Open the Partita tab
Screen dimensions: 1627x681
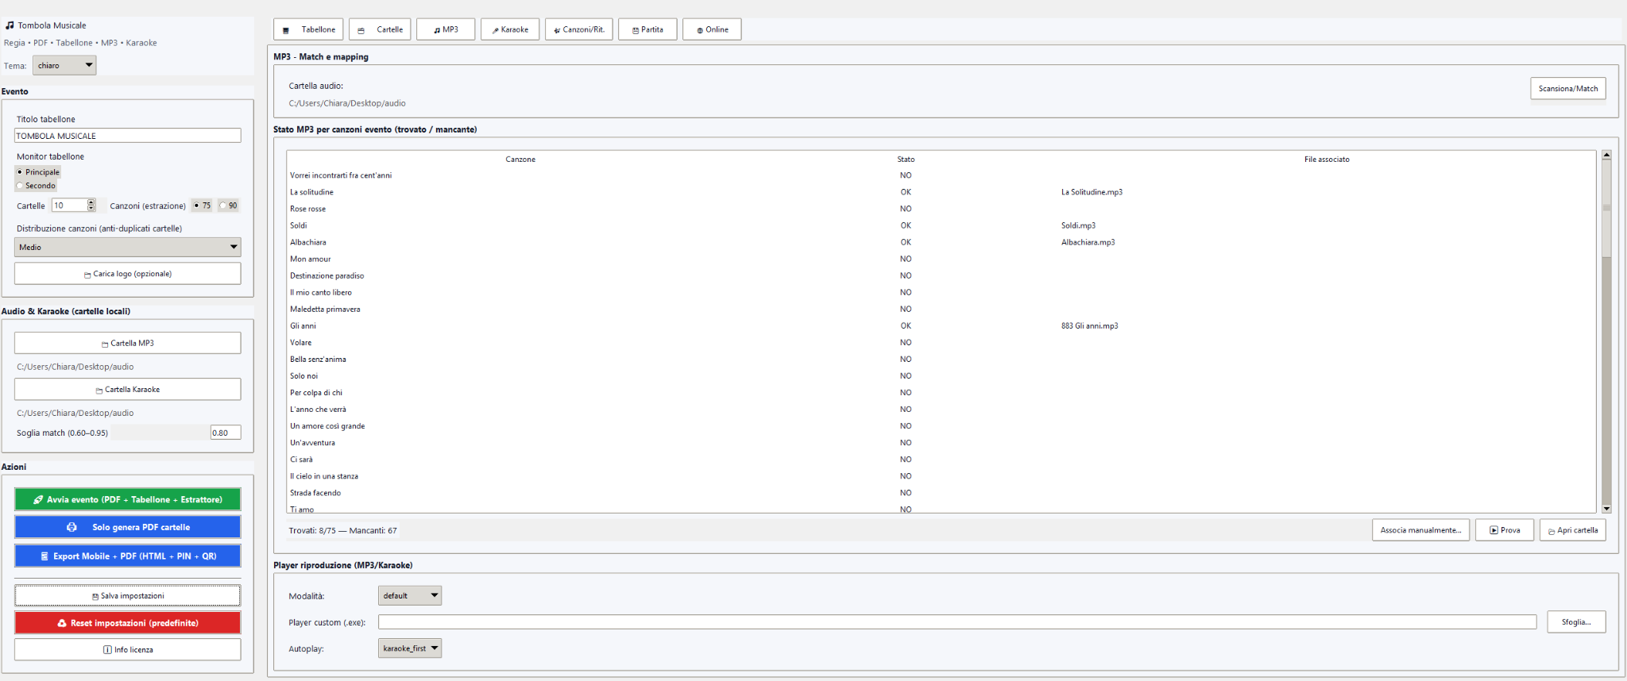click(647, 29)
